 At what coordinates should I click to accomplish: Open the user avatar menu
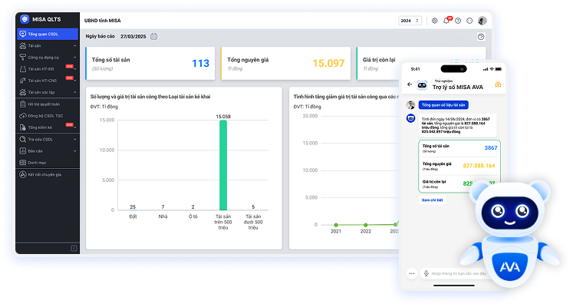click(x=482, y=21)
